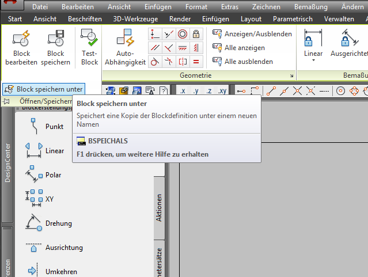Select the fix (padlock) geometric constraint
368x277 pixels.
coord(196,34)
